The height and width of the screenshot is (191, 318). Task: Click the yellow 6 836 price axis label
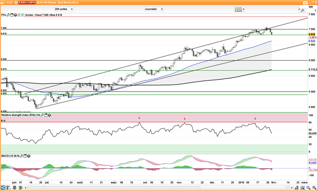312,35
